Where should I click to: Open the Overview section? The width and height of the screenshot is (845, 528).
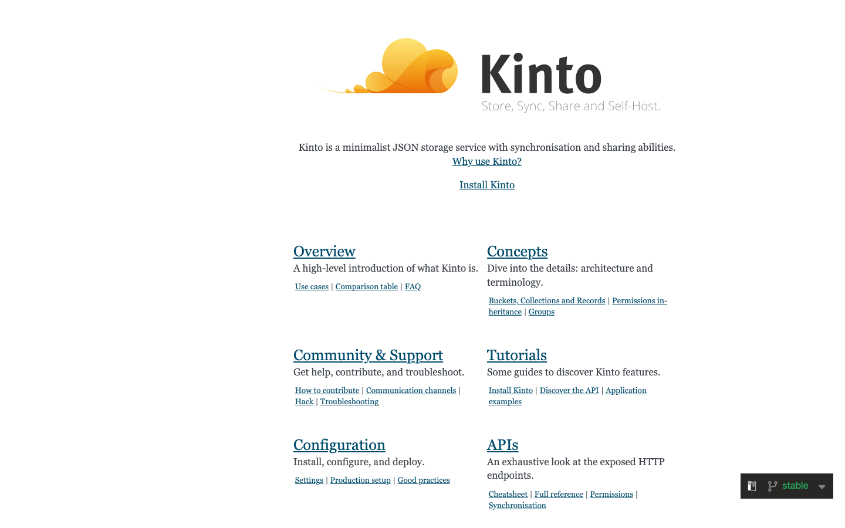(x=324, y=251)
